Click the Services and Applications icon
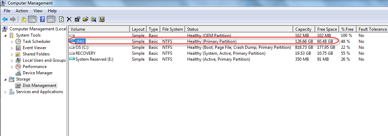 12,92
